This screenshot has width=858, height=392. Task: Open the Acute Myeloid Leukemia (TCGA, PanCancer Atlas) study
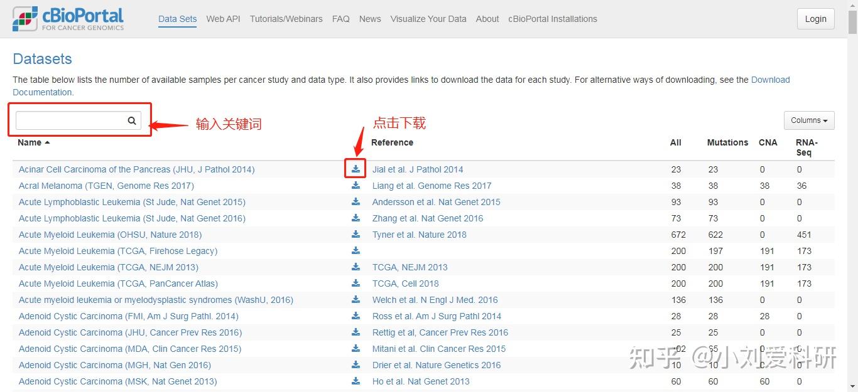click(x=119, y=283)
